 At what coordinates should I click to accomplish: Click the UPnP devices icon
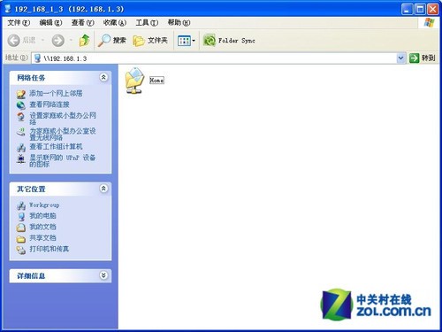[x=21, y=158]
